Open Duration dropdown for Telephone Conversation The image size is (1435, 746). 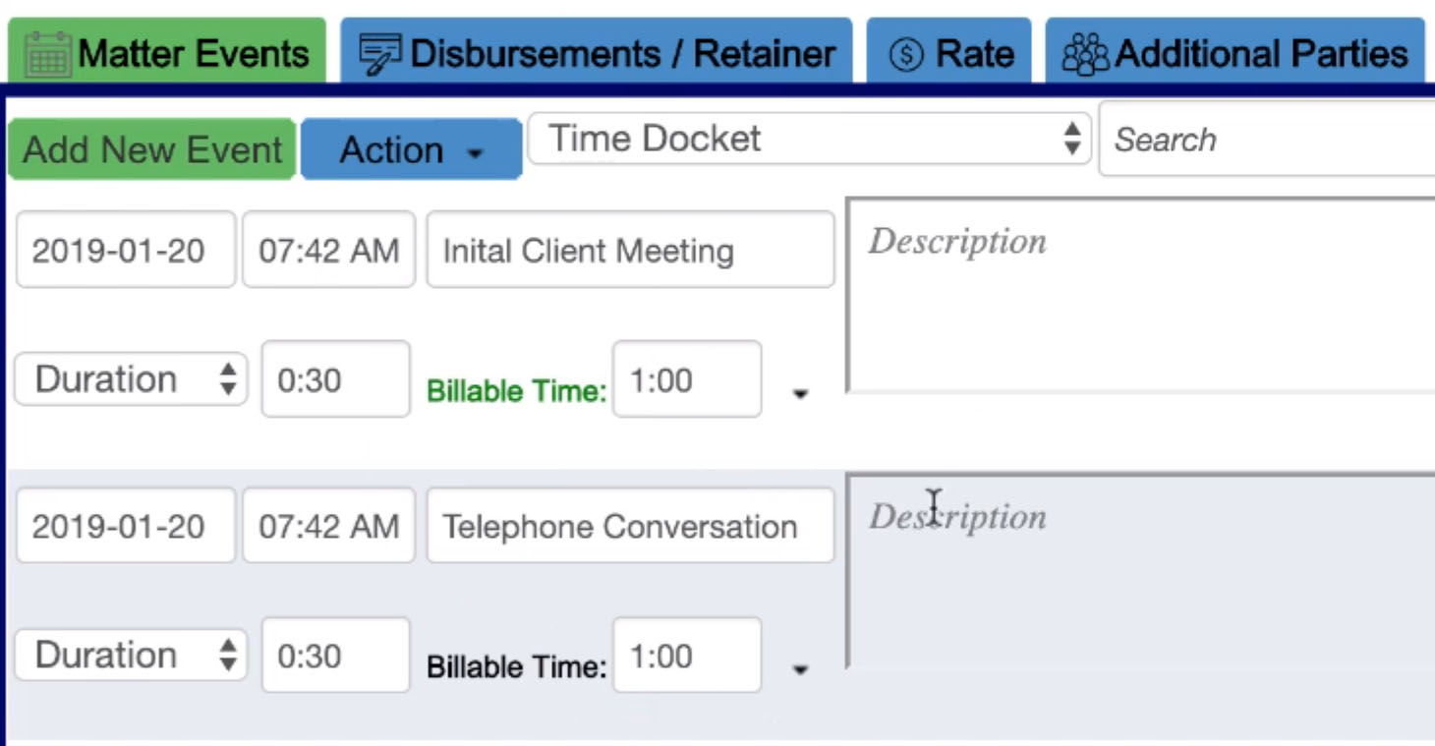tap(131, 655)
